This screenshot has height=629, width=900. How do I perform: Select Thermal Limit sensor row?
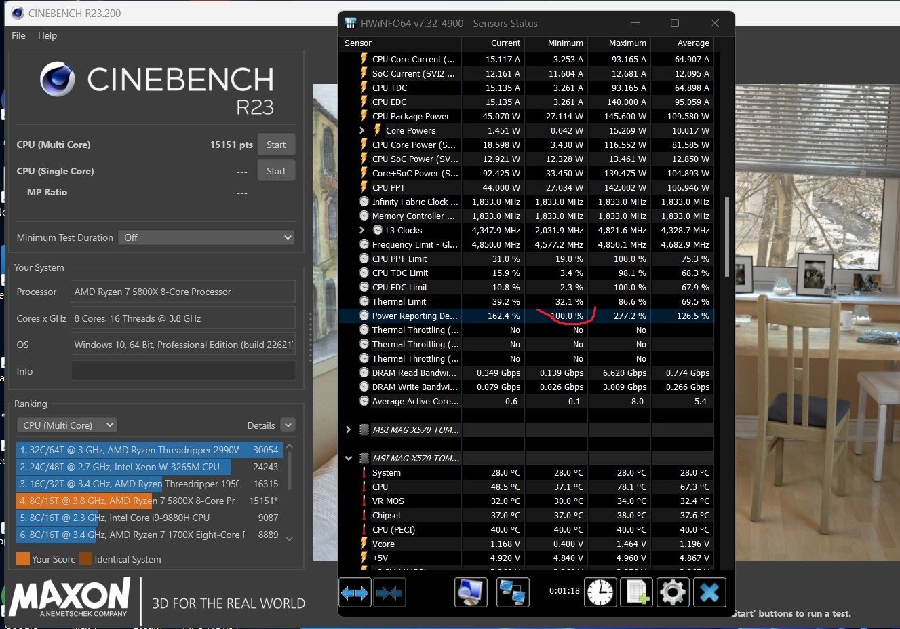click(x=526, y=301)
